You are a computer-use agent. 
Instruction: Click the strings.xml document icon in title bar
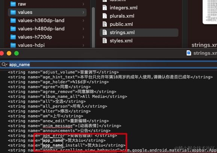pos(189,53)
